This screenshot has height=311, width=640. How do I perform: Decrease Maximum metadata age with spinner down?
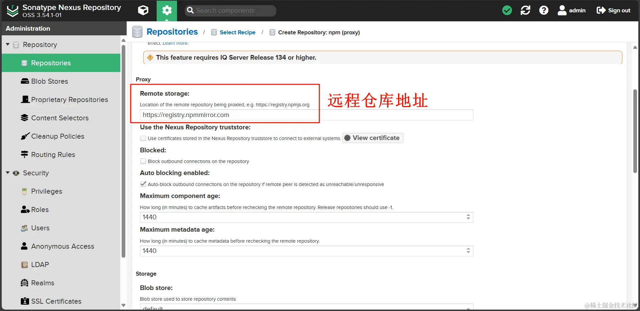click(468, 253)
